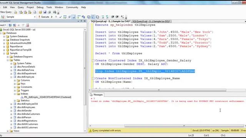The width and height of the screenshot is (246, 138).
Task: Open the Connect dropdown in Object Explorer
Action: 3,25
